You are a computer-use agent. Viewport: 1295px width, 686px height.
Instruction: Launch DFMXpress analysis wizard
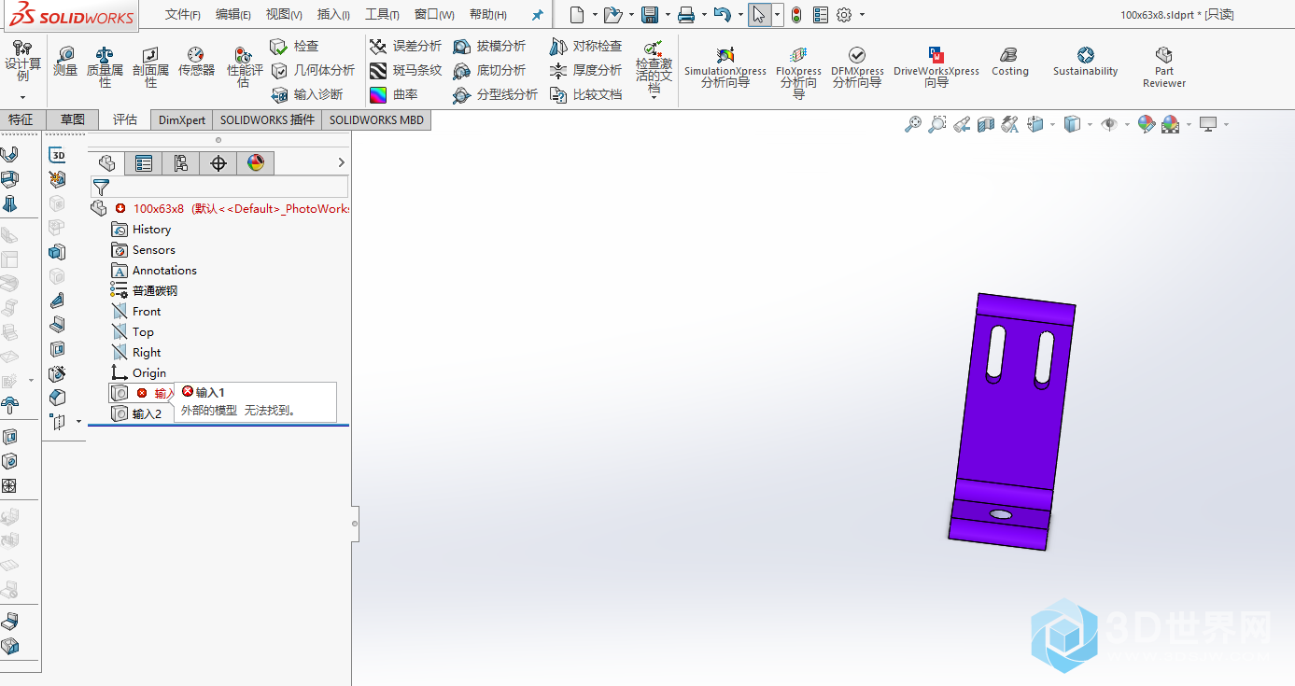point(857,67)
